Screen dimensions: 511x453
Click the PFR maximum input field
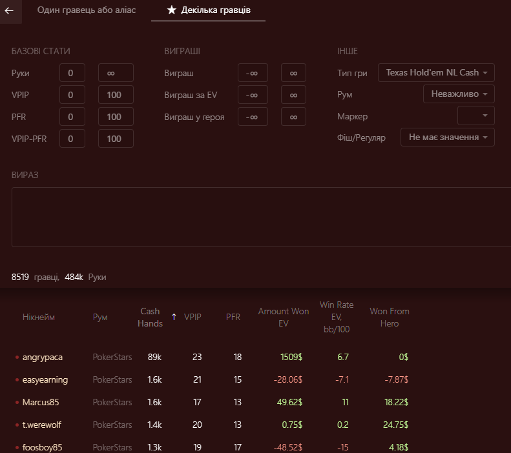116,117
